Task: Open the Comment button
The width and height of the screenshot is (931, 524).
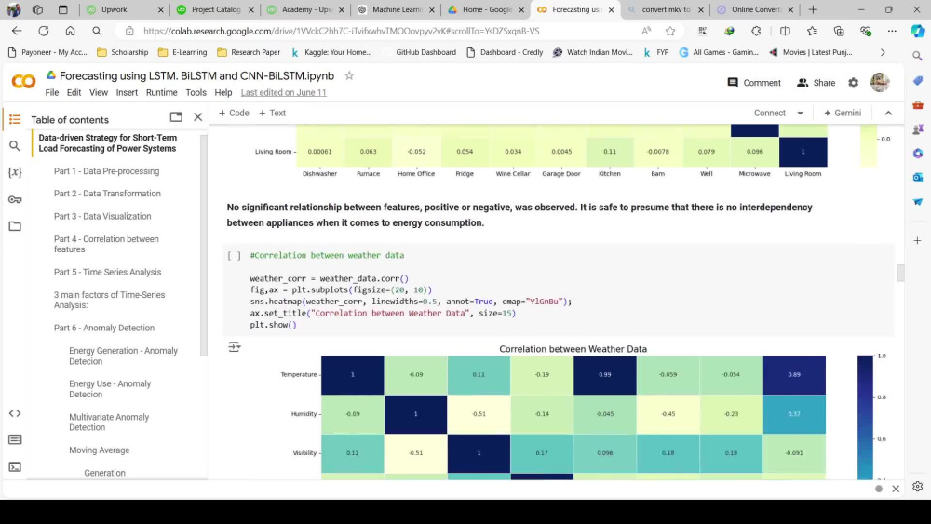Action: 754,83
